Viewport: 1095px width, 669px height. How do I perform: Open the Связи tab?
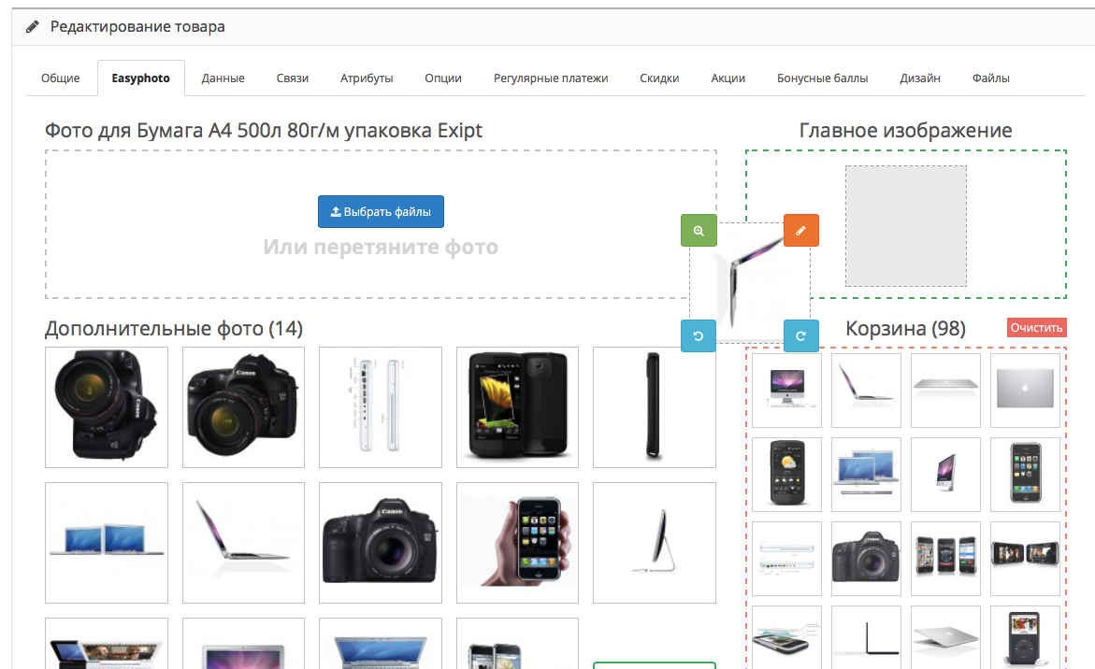click(292, 78)
